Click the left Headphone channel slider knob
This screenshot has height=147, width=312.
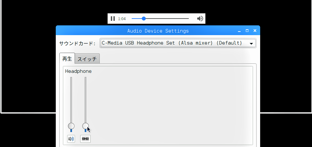[x=71, y=126]
